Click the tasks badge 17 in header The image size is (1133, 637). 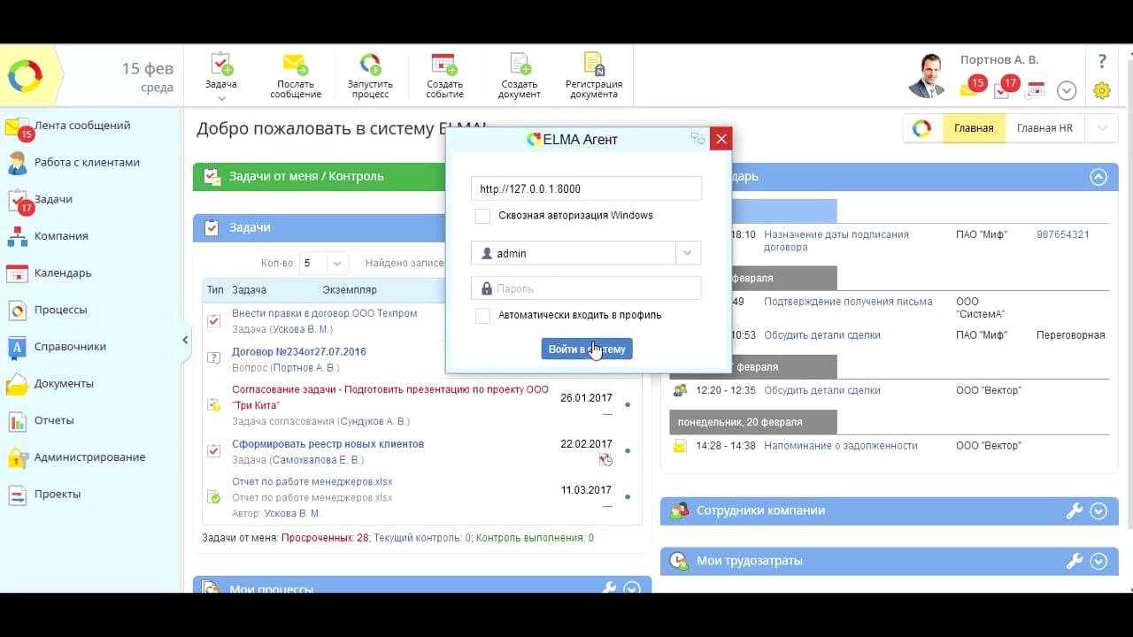pyautogui.click(x=1006, y=87)
